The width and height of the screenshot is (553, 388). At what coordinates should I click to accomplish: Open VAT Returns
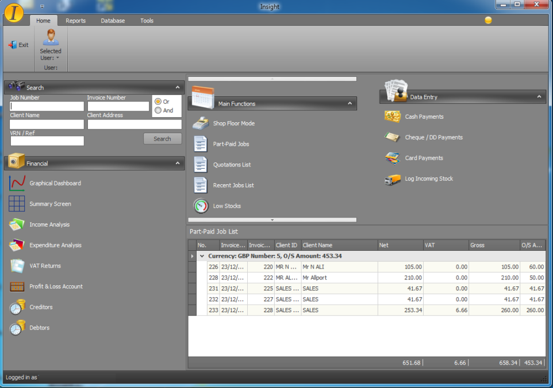pos(46,266)
